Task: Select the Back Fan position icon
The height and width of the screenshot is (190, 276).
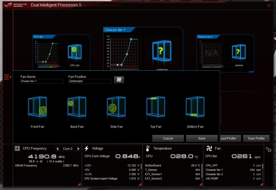Action: click(77, 107)
